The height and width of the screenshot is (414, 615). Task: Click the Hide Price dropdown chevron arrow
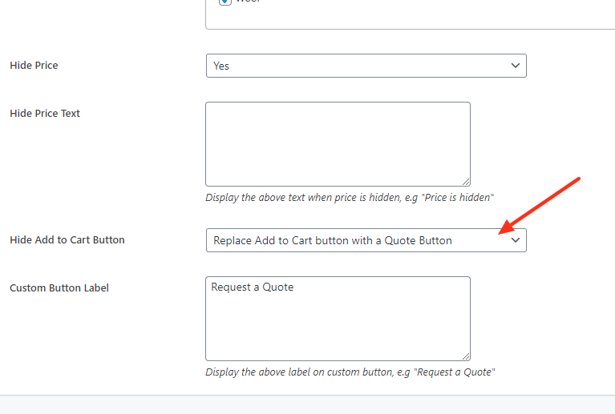516,66
